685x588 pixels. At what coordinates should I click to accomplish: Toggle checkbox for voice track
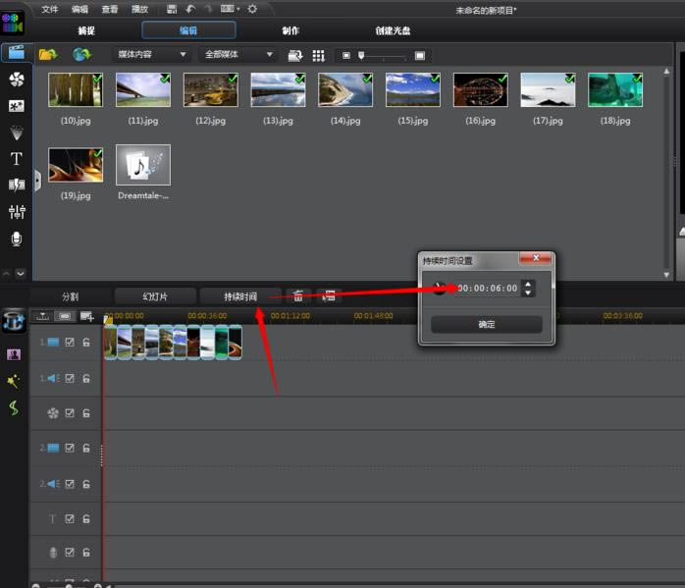tap(70, 553)
